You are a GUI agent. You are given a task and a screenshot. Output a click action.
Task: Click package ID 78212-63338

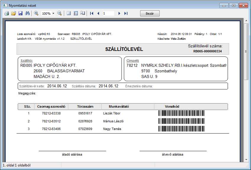coord(51,113)
